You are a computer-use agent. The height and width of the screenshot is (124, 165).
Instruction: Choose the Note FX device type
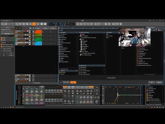click(68, 74)
